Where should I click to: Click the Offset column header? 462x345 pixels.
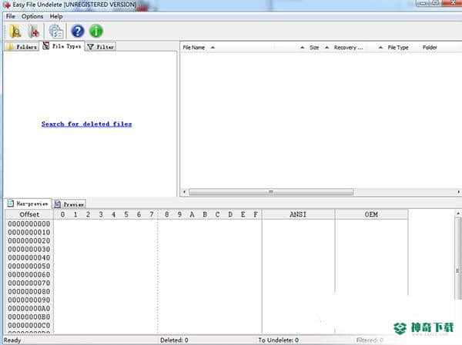coord(29,214)
